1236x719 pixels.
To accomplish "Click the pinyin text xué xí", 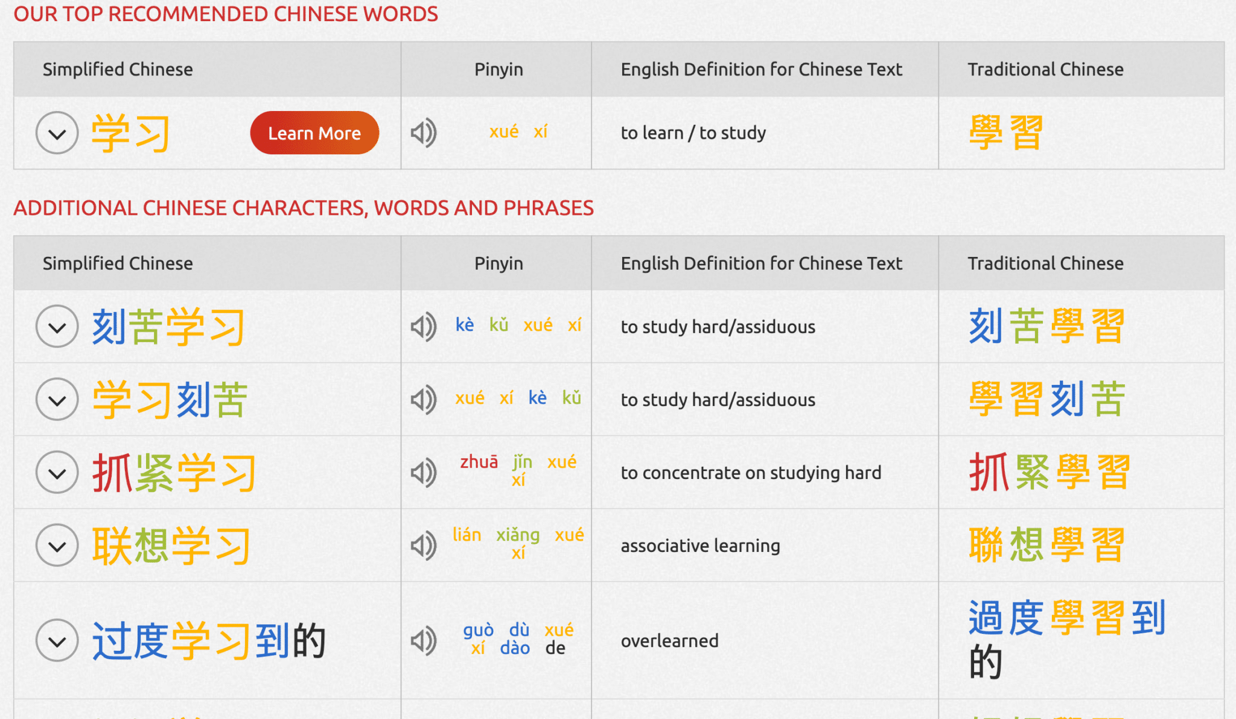I will pyautogui.click(x=517, y=131).
